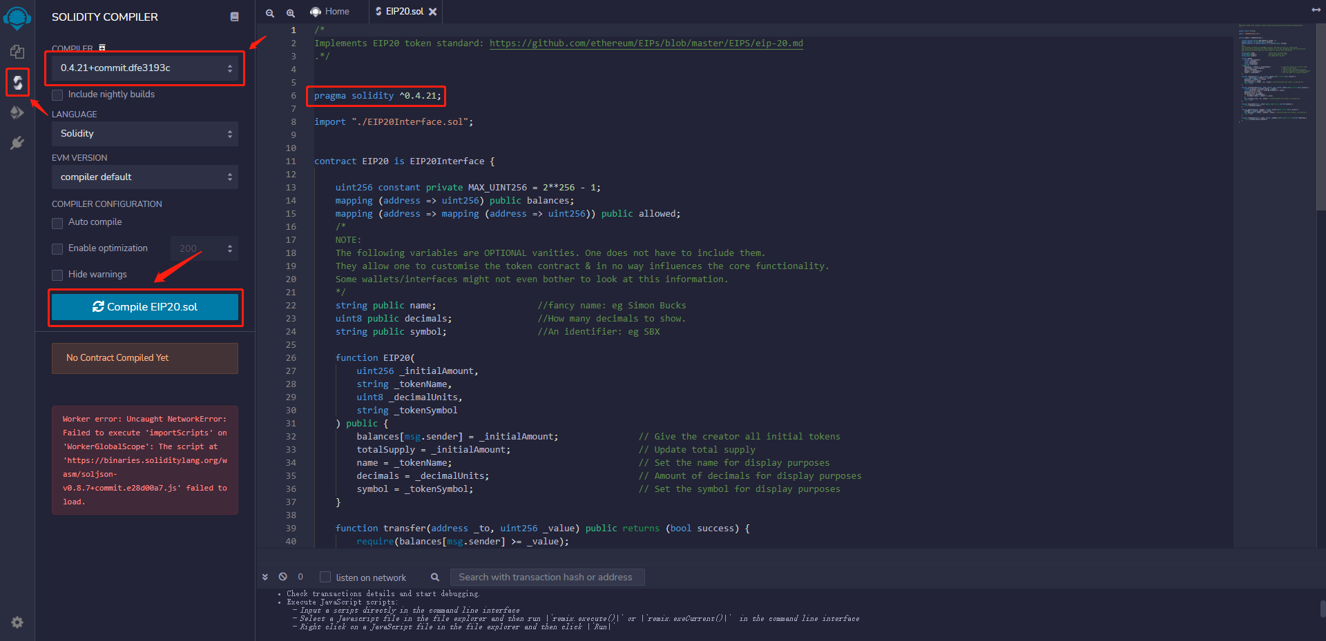Open the File Explorer sidebar icon

17,52
